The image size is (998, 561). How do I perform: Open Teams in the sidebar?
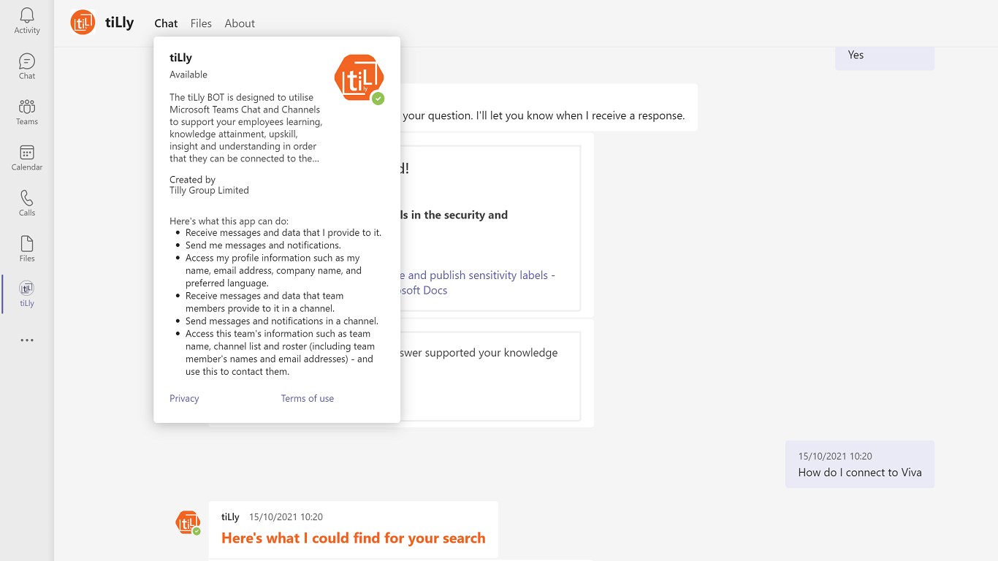27,112
